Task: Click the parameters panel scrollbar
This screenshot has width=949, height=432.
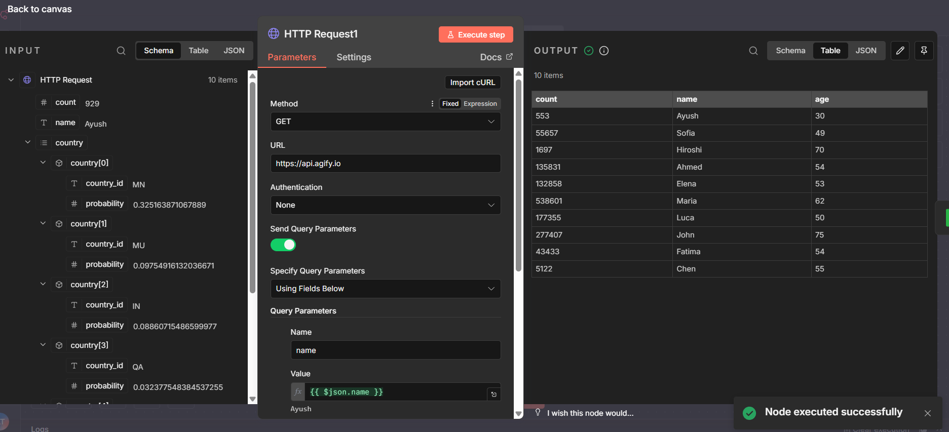Action: (518, 175)
